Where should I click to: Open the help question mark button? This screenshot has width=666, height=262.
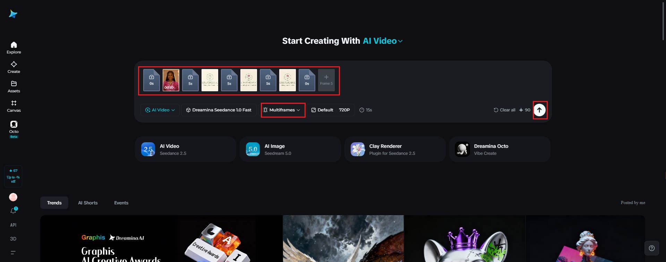[x=652, y=248]
